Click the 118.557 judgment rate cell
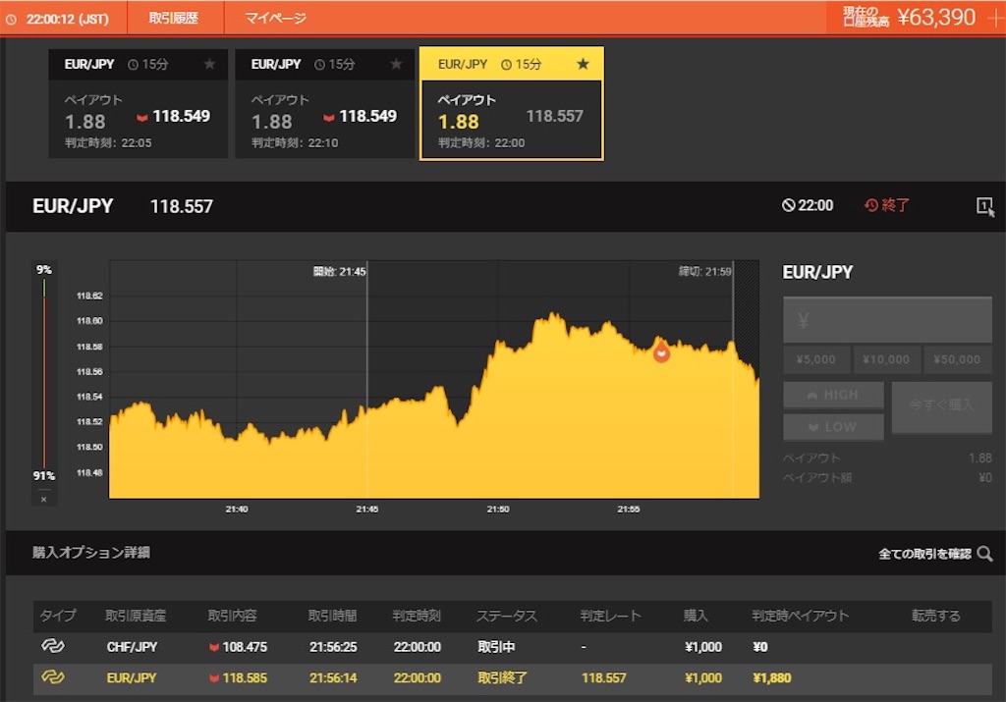Image resolution: width=1006 pixels, height=702 pixels. [604, 677]
